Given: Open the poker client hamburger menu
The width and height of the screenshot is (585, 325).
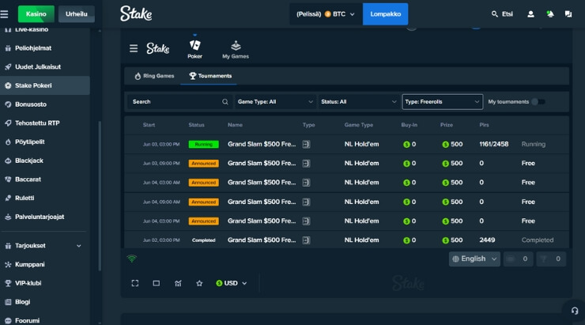Looking at the screenshot, I should [x=134, y=48].
